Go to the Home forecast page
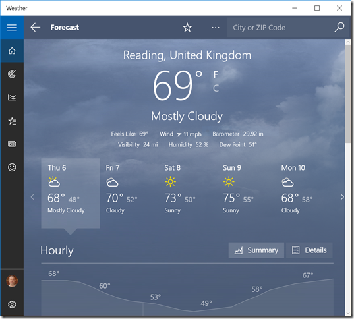 12,51
